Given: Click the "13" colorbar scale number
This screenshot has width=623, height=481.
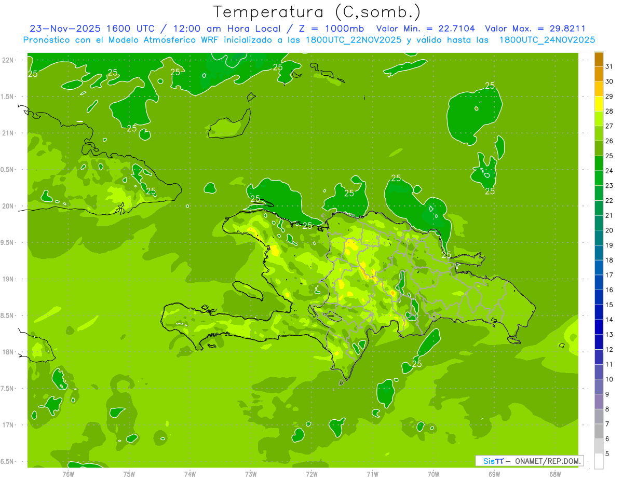Looking at the screenshot, I should tap(610, 335).
